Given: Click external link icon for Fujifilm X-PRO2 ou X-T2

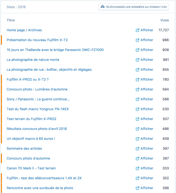Looking at the screenshot, I should coord(137,80).
